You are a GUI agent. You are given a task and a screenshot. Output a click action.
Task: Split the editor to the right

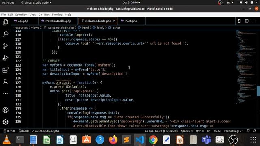(x=247, y=21)
